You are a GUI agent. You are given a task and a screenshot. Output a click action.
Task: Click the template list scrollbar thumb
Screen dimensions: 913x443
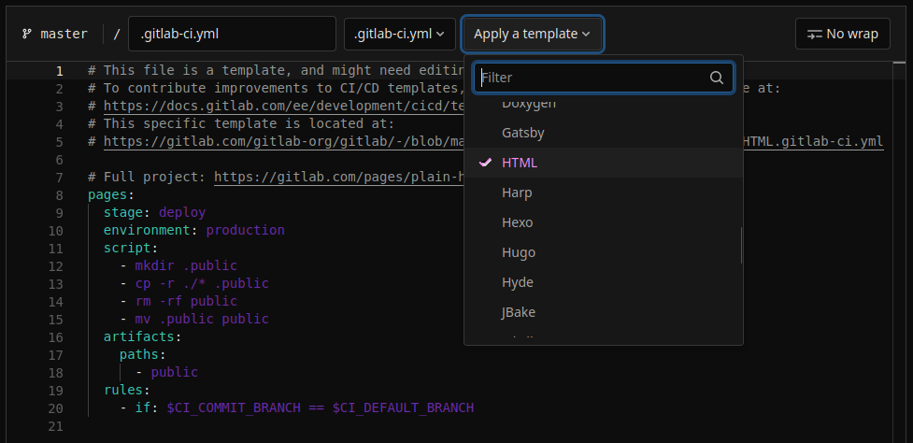click(x=741, y=245)
